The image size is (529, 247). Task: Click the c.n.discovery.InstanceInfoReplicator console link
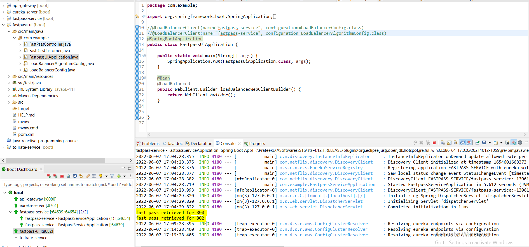325,157
